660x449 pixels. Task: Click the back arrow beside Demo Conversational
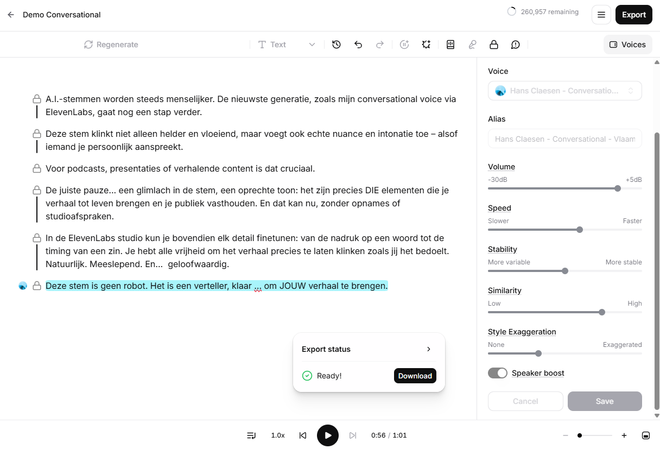click(11, 15)
